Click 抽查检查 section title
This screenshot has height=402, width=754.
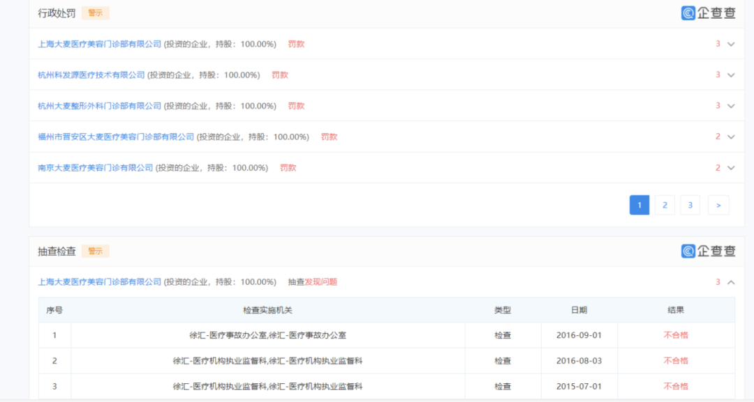(x=57, y=252)
